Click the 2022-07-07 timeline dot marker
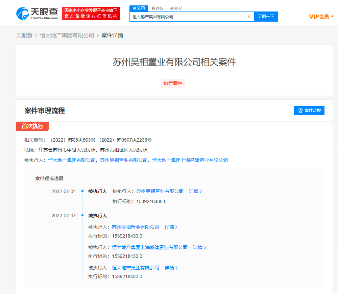This screenshot has height=294, width=338. 82,216
